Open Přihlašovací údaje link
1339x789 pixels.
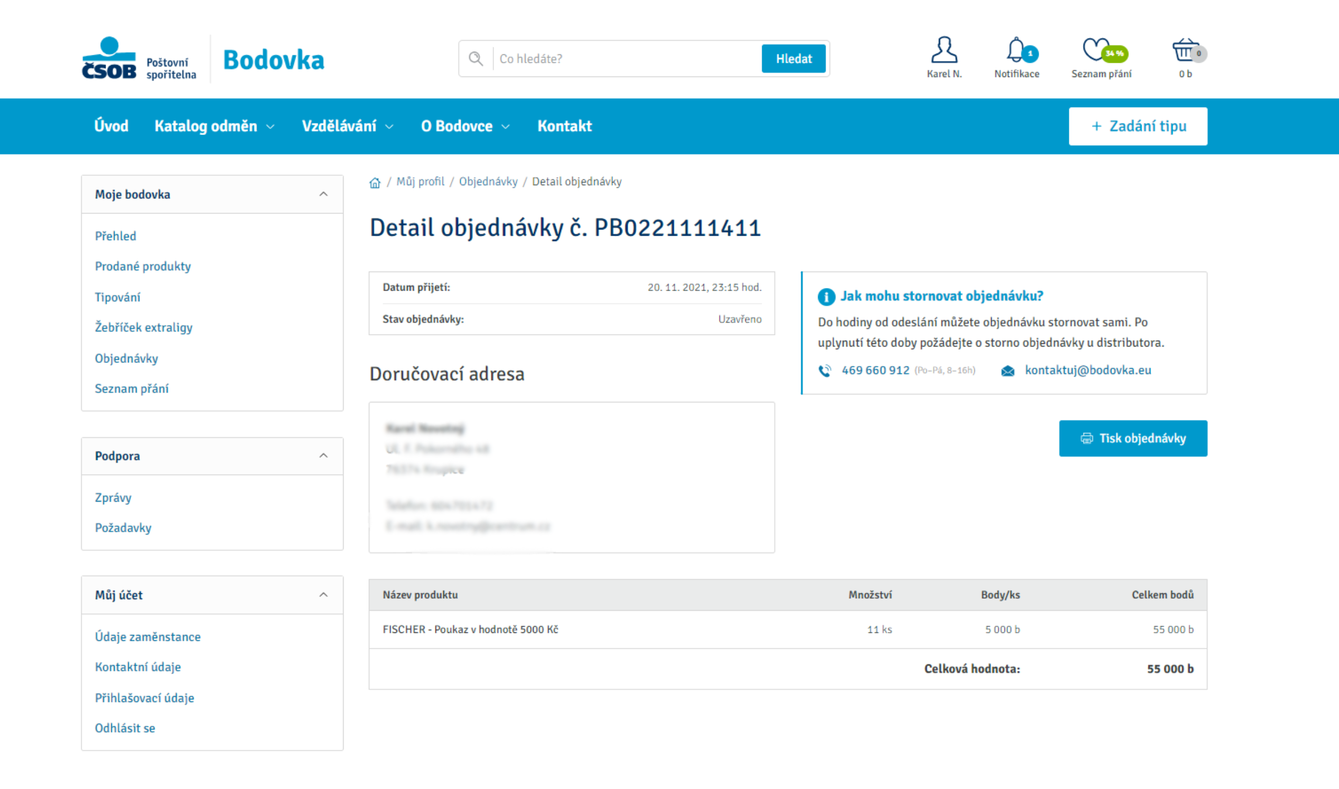[144, 698]
